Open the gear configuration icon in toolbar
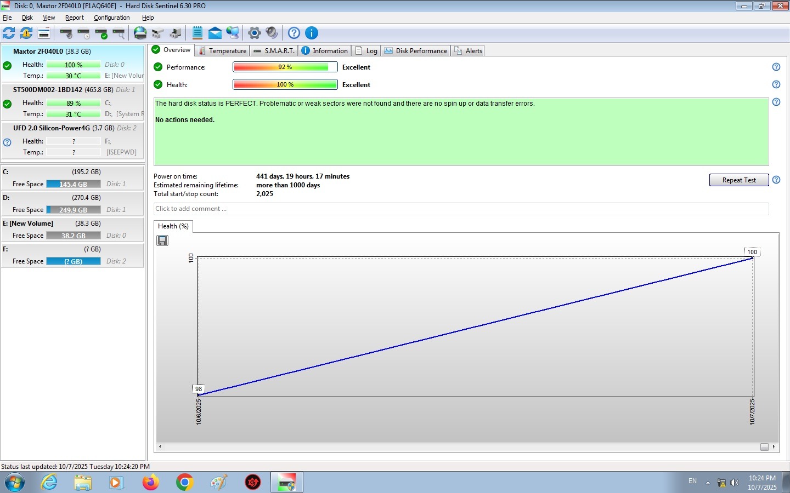The height and width of the screenshot is (493, 790). tap(254, 33)
